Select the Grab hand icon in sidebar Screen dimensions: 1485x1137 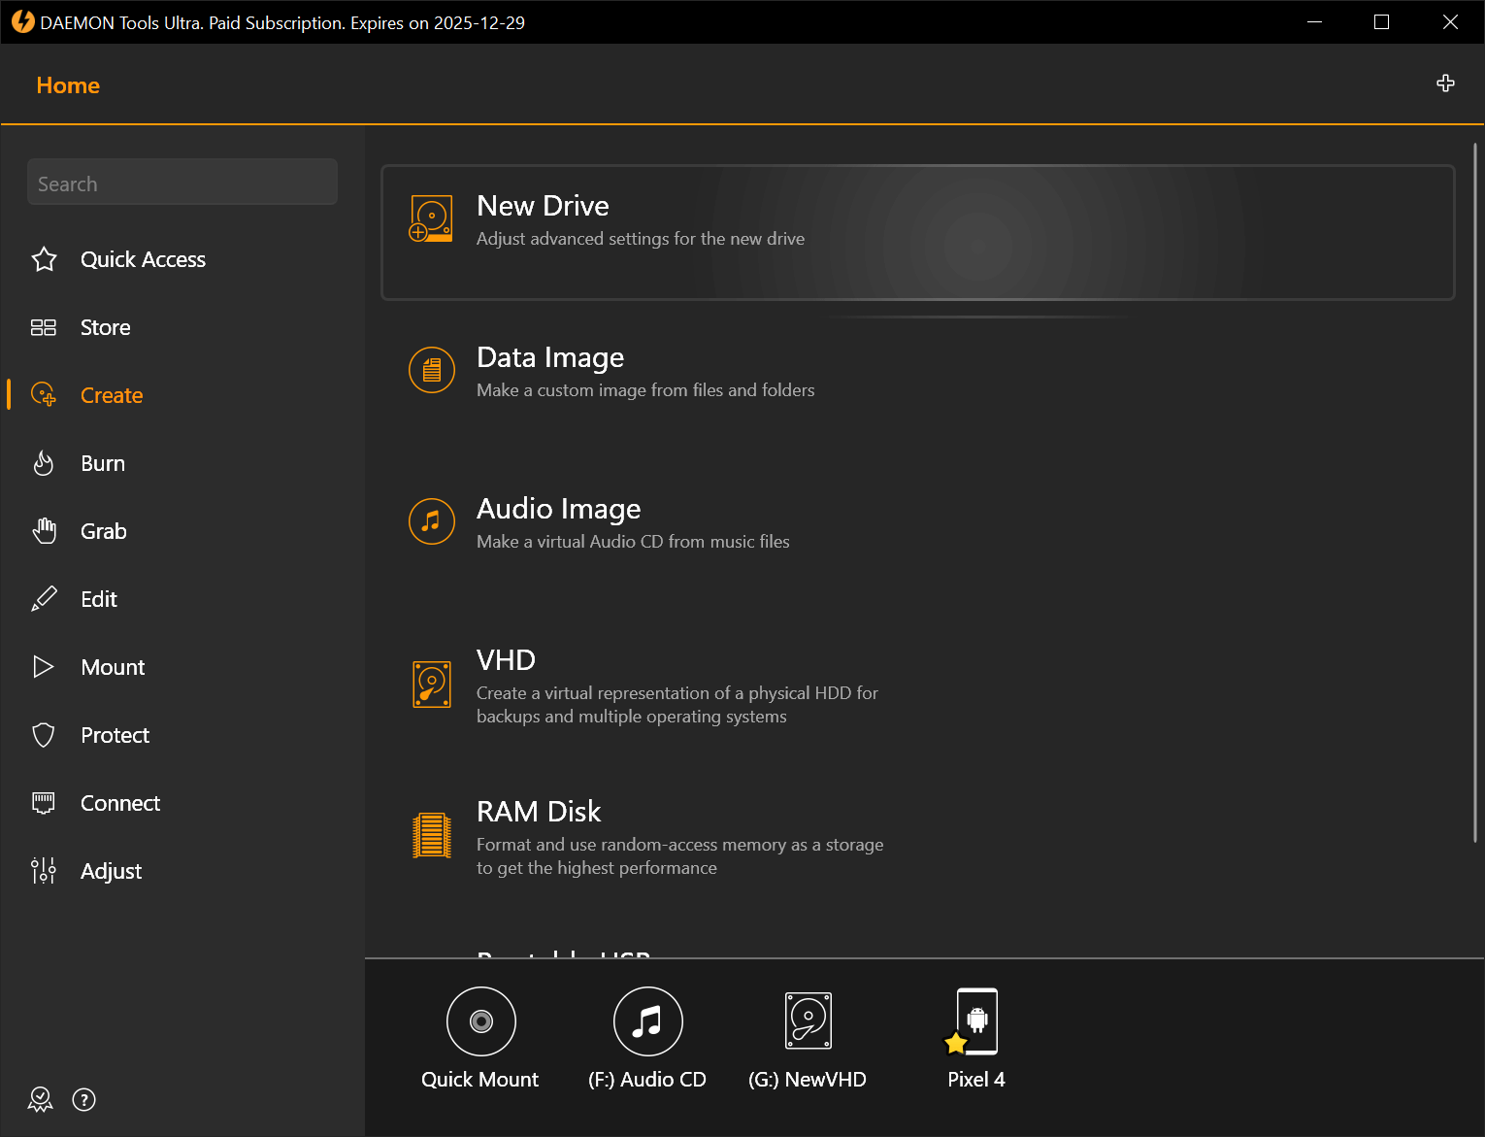(44, 530)
